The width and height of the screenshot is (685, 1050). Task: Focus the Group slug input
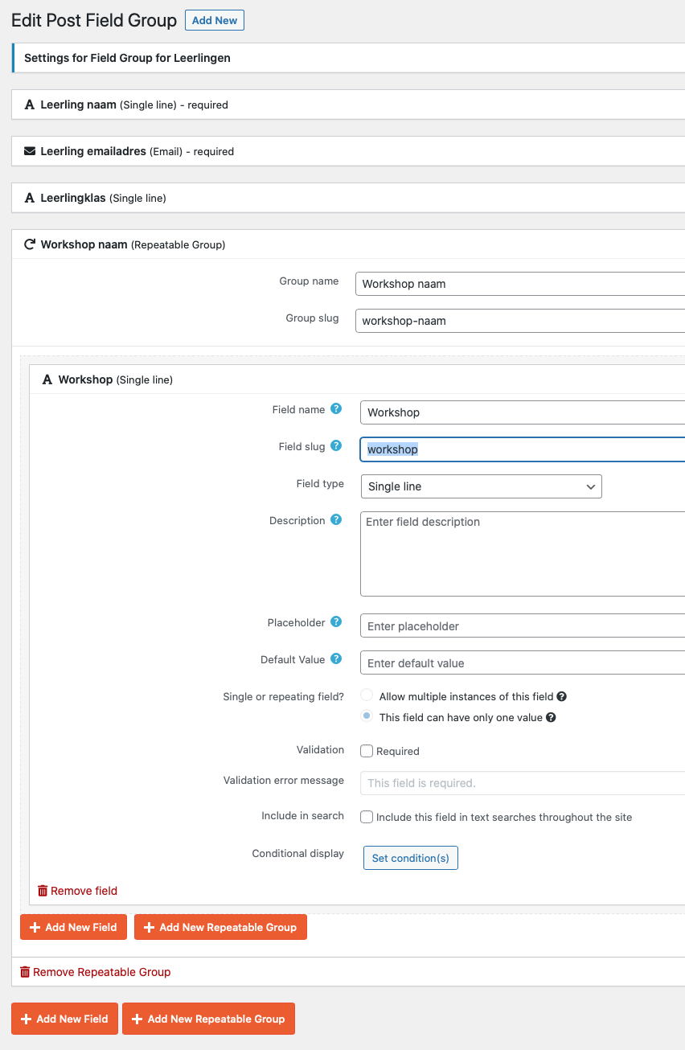(520, 321)
